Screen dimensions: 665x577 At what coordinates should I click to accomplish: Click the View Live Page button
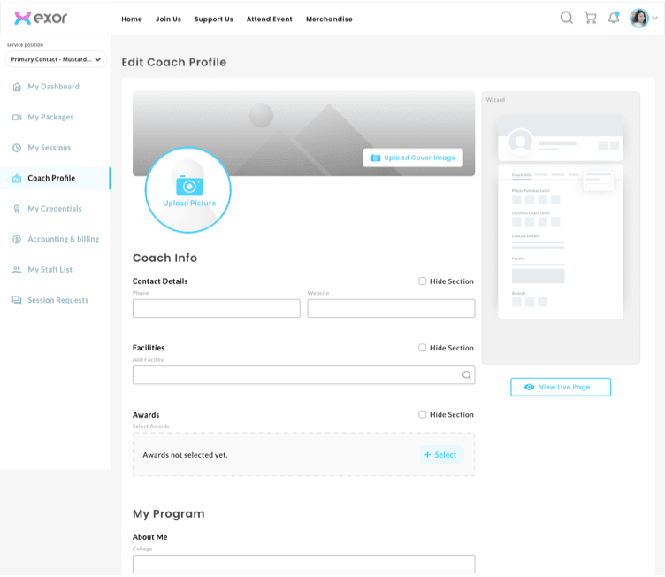[x=561, y=387]
